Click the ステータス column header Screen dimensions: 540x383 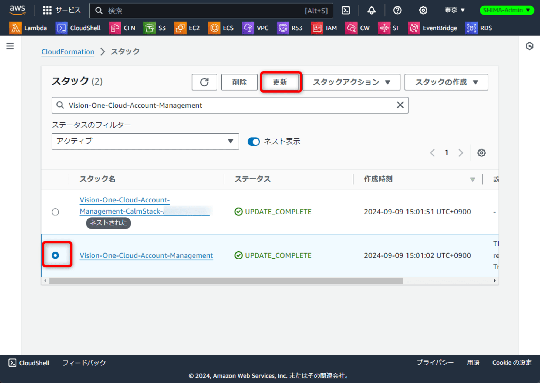point(252,179)
